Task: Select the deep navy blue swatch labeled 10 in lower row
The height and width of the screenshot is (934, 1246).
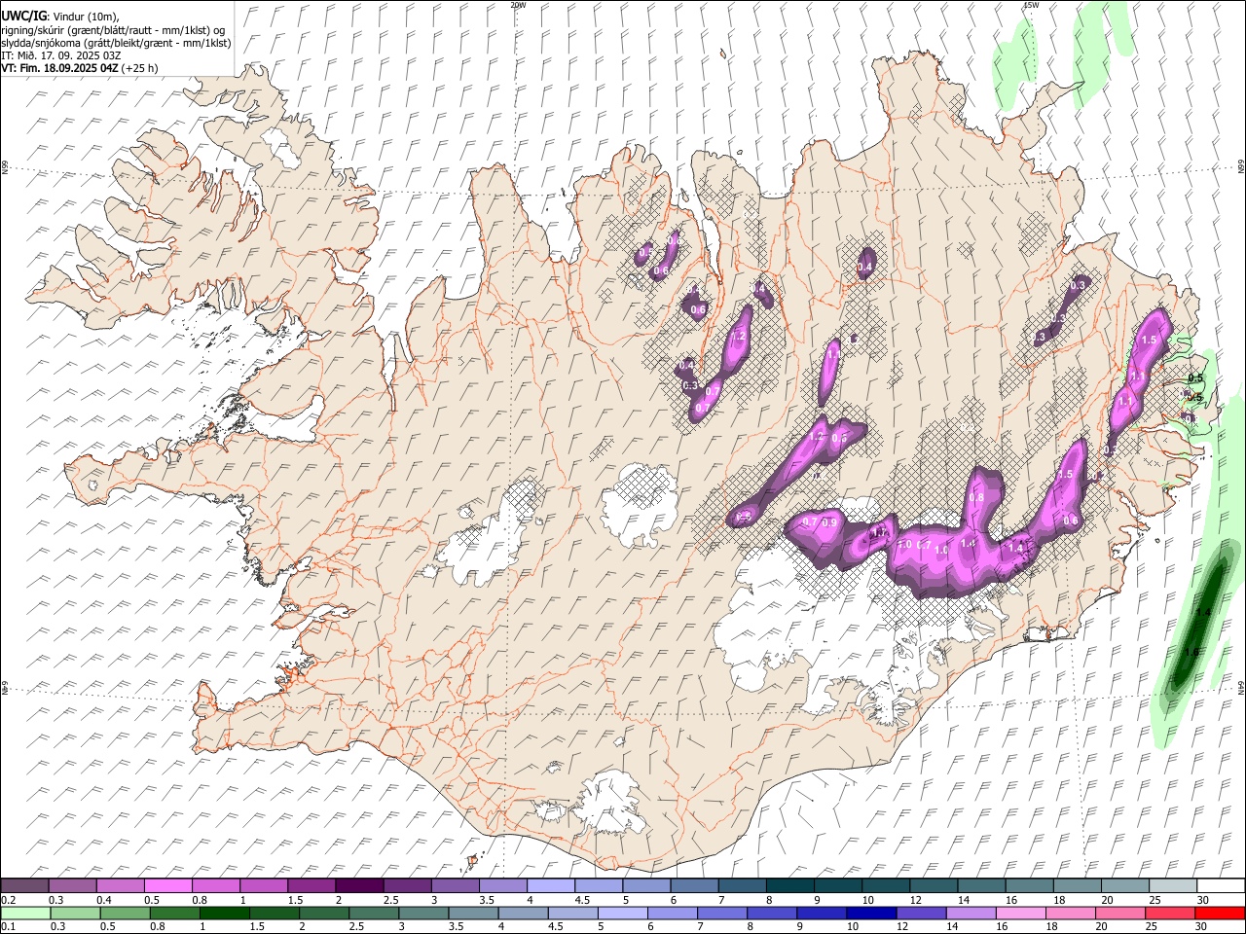Action: click(870, 914)
